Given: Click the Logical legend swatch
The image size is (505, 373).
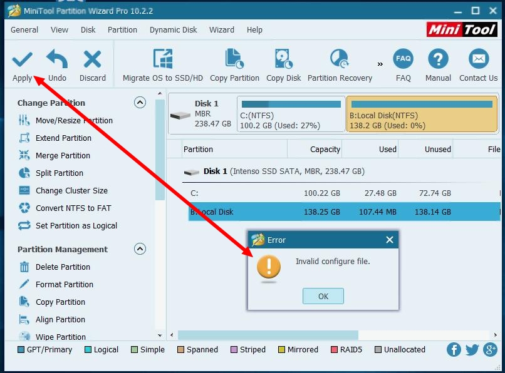Looking at the screenshot, I should 88,350.
